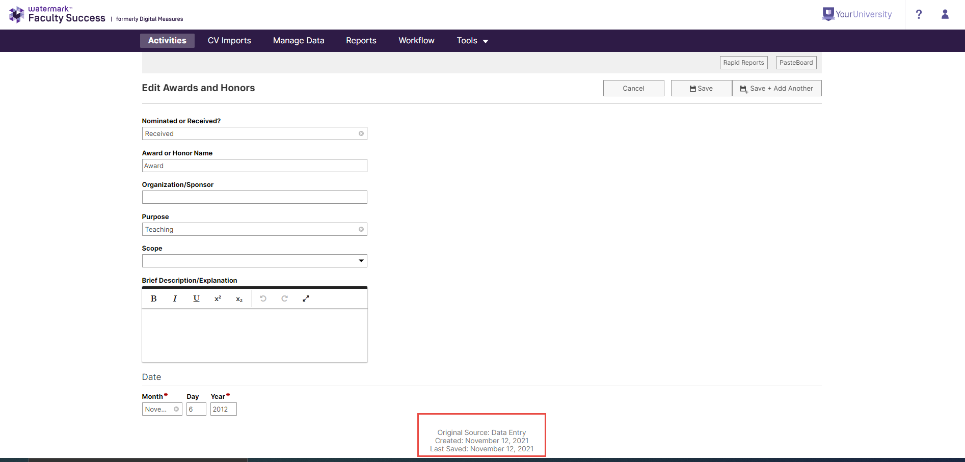
Task: Open the PasteBoard
Action: pos(796,63)
